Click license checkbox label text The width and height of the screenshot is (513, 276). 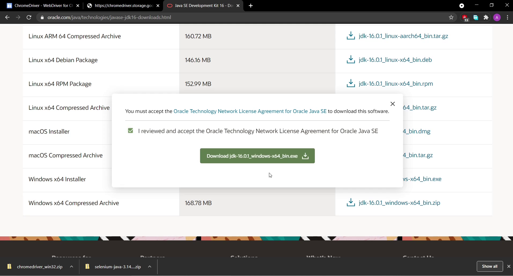click(x=258, y=131)
